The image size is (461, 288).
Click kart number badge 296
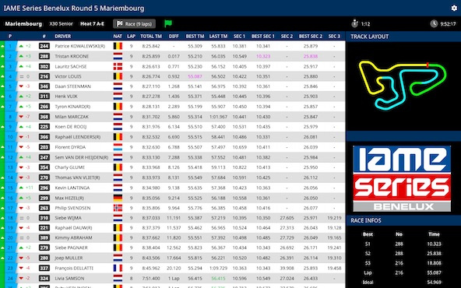pos(44,188)
